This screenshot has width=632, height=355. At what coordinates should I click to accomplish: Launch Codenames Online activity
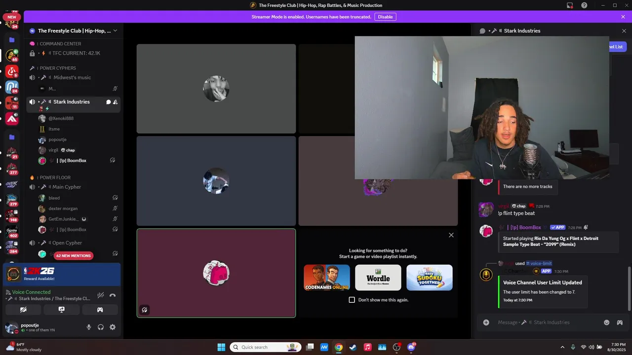pos(327,278)
